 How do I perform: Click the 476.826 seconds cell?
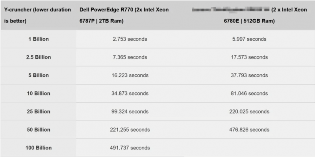tap(249, 129)
